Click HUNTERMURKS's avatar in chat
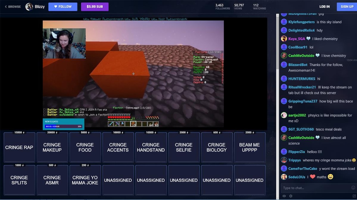 (x=284, y=79)
